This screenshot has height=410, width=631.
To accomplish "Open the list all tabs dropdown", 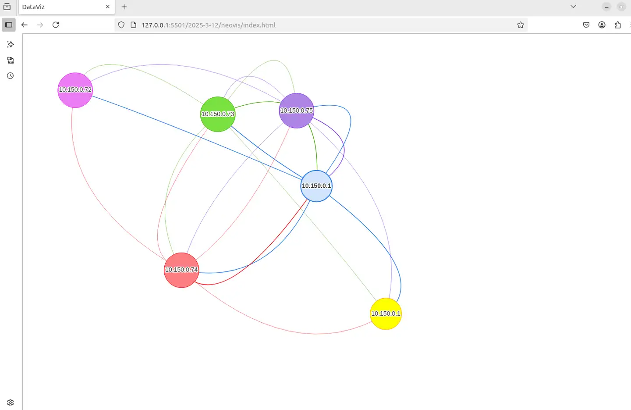I will 573,7.
